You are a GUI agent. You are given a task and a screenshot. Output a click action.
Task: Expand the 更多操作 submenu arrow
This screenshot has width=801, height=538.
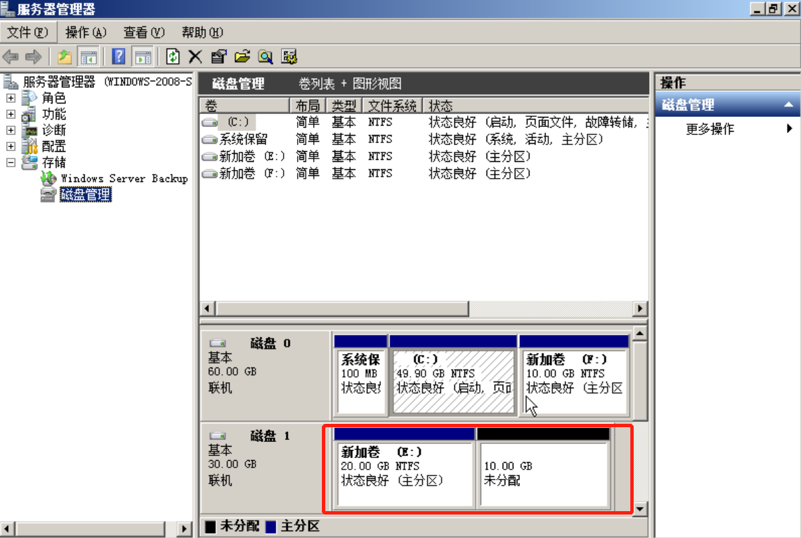pos(790,129)
